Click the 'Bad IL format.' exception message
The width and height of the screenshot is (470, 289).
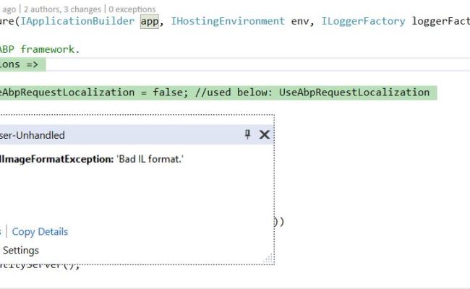[x=150, y=159]
